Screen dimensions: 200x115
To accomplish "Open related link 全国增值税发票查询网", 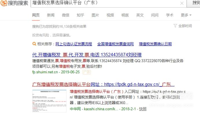I will pos(115,44).
